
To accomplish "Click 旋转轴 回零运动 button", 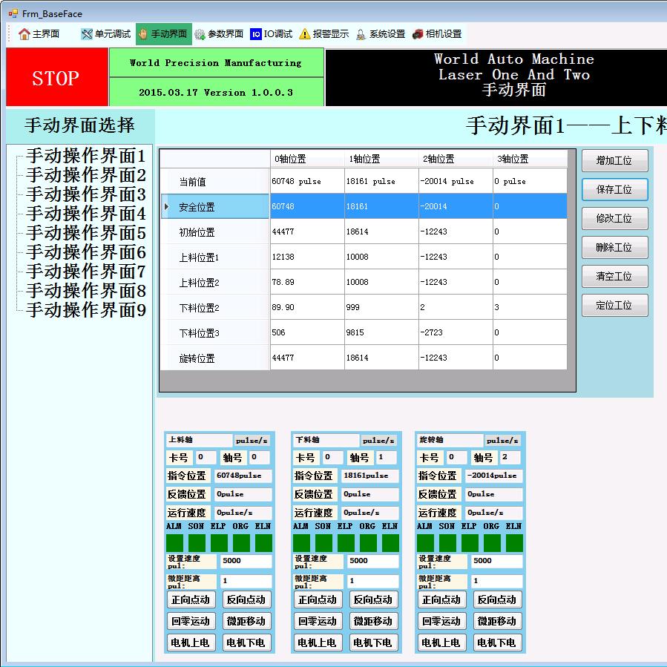I will pos(441,621).
